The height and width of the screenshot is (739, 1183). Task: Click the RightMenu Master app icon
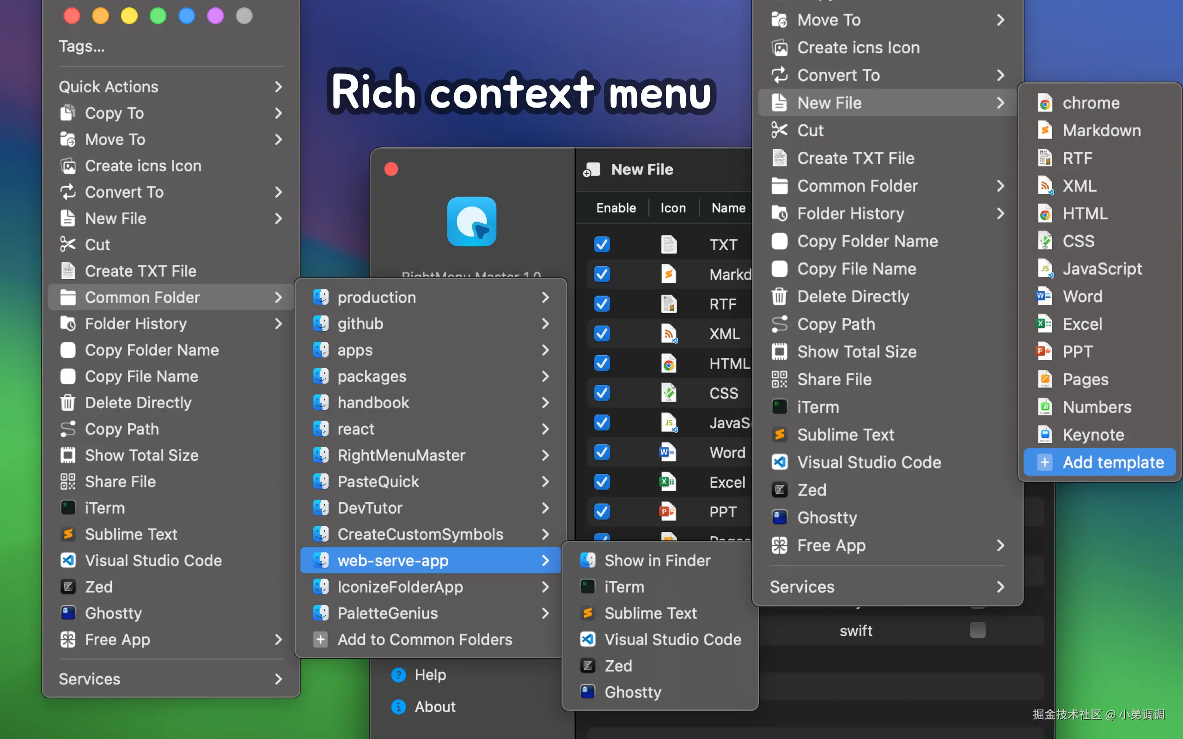[x=471, y=221]
